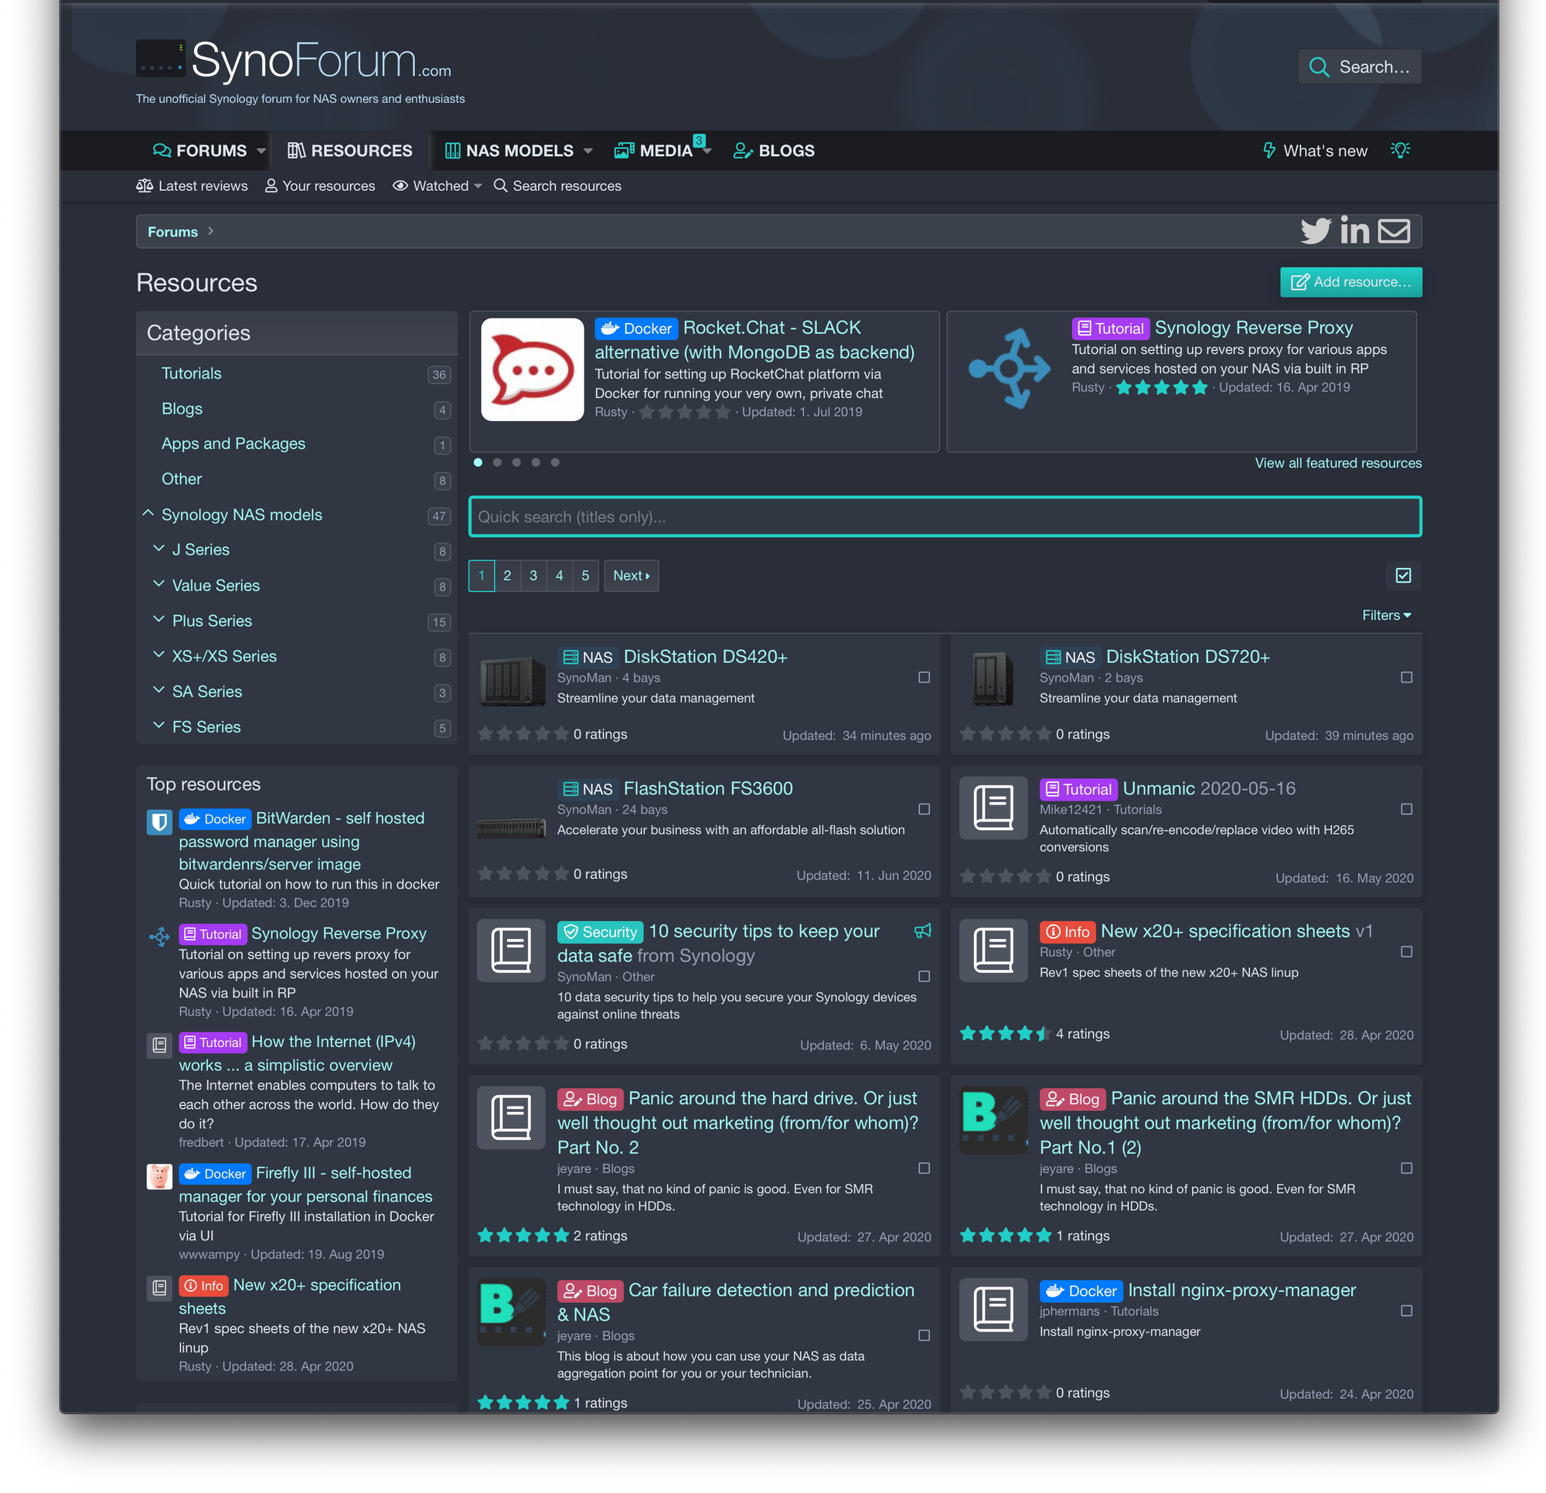Click Media notification badge 3
The height and width of the screenshot is (1493, 1546).
point(698,141)
